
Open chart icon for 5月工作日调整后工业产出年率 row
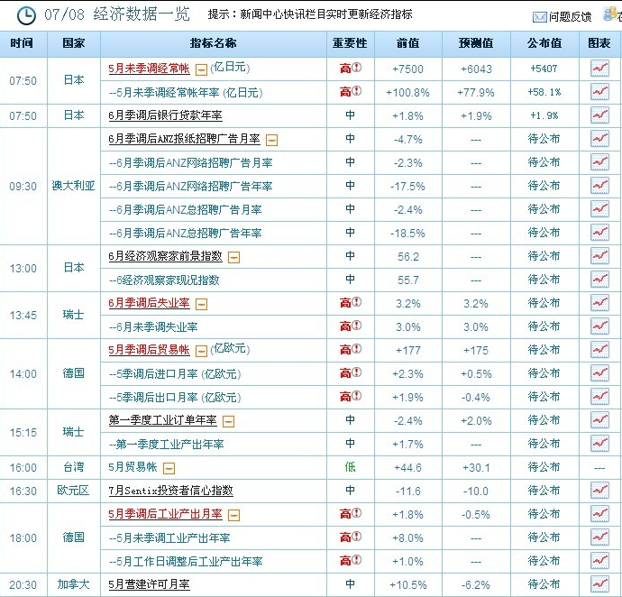pos(599,560)
